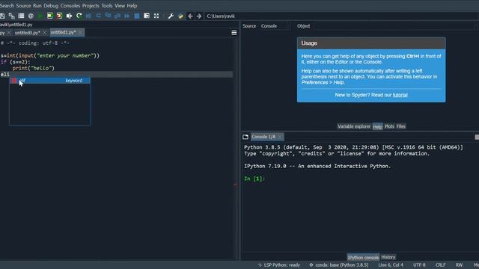Click the CRLF line endings status

[x=441, y=265]
